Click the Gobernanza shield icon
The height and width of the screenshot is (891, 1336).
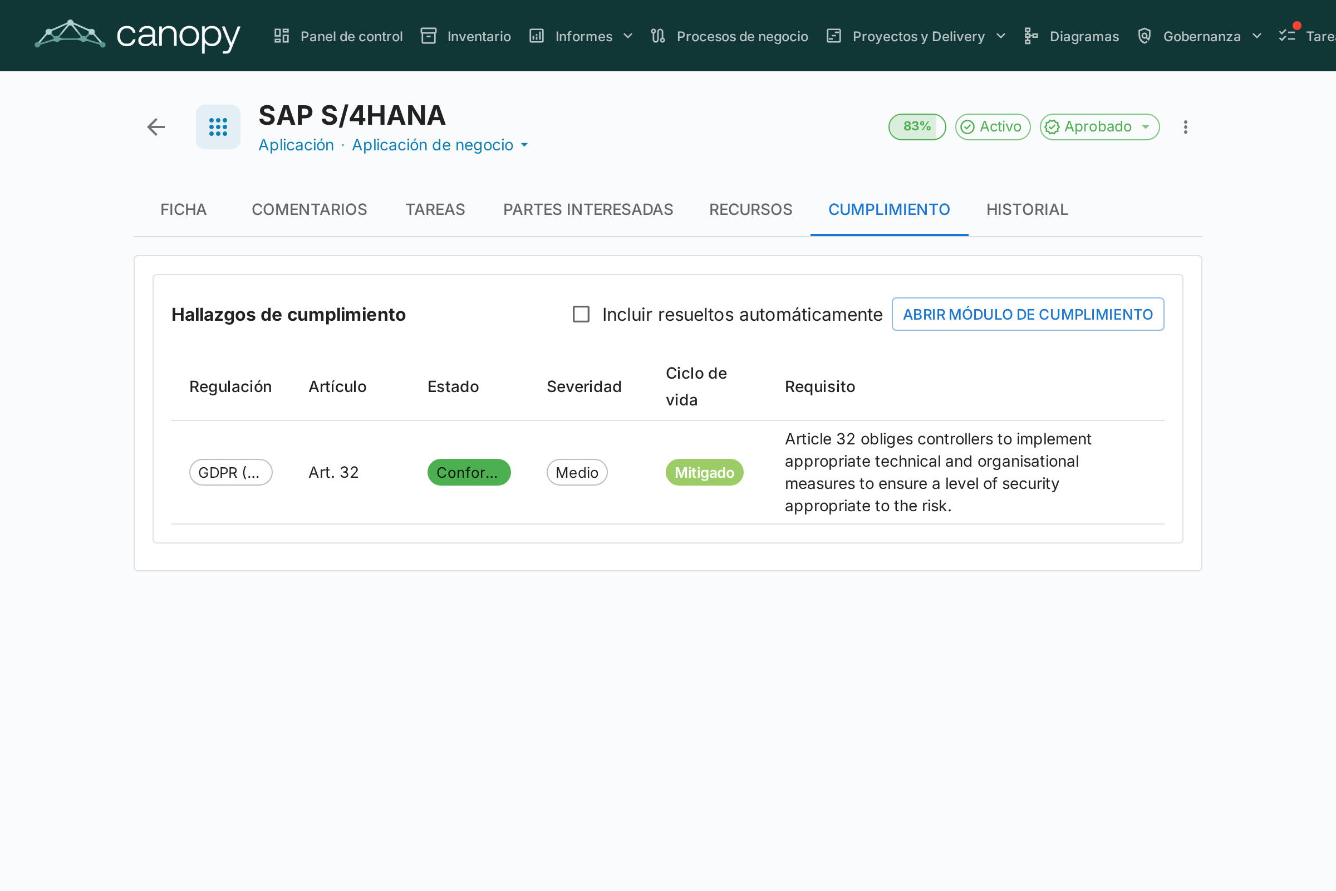point(1145,36)
